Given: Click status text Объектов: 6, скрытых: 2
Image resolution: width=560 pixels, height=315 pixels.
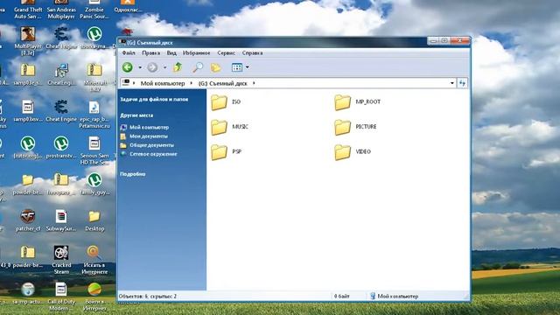Looking at the screenshot, I should tap(148, 296).
